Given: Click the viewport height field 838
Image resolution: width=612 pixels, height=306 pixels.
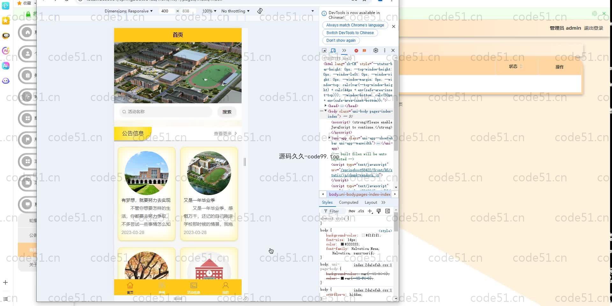Looking at the screenshot, I should [188, 11].
